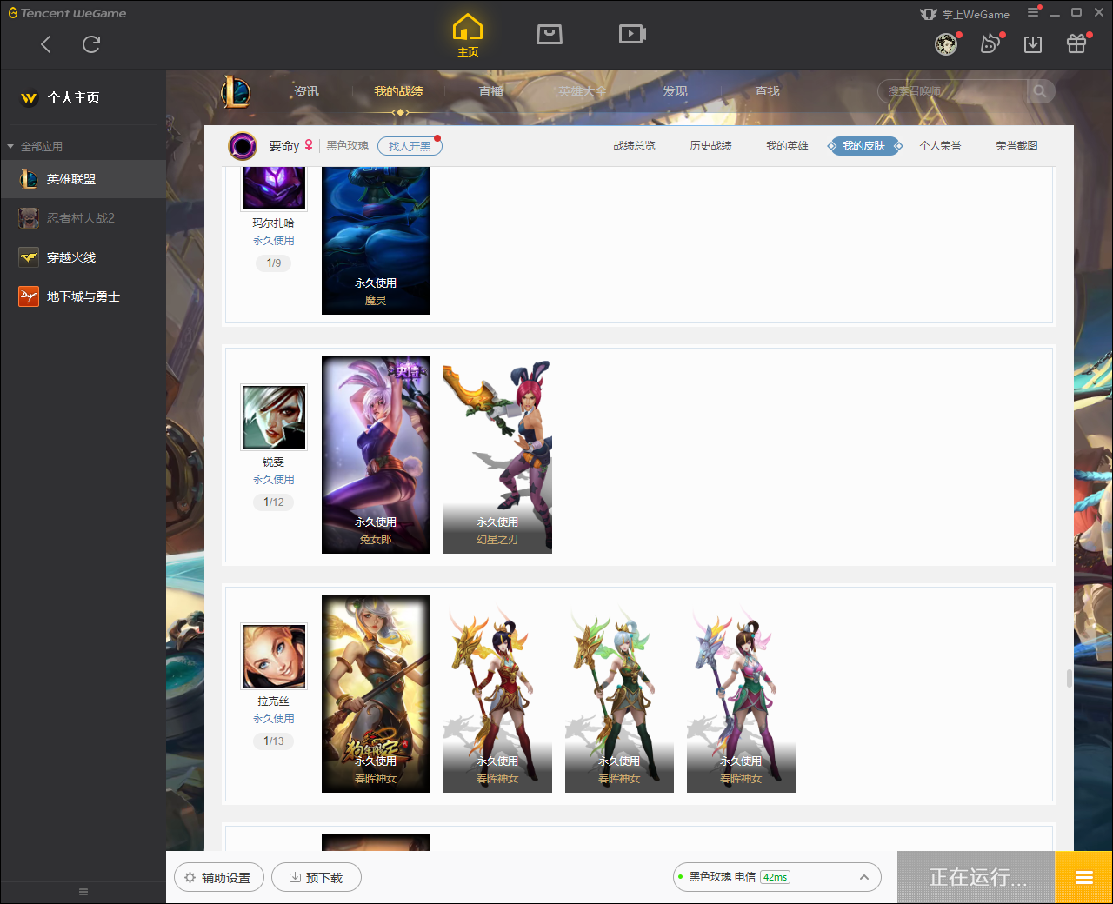1113x904 pixels.
Task: Open the 历史战绩 sub-tab
Action: pos(710,146)
